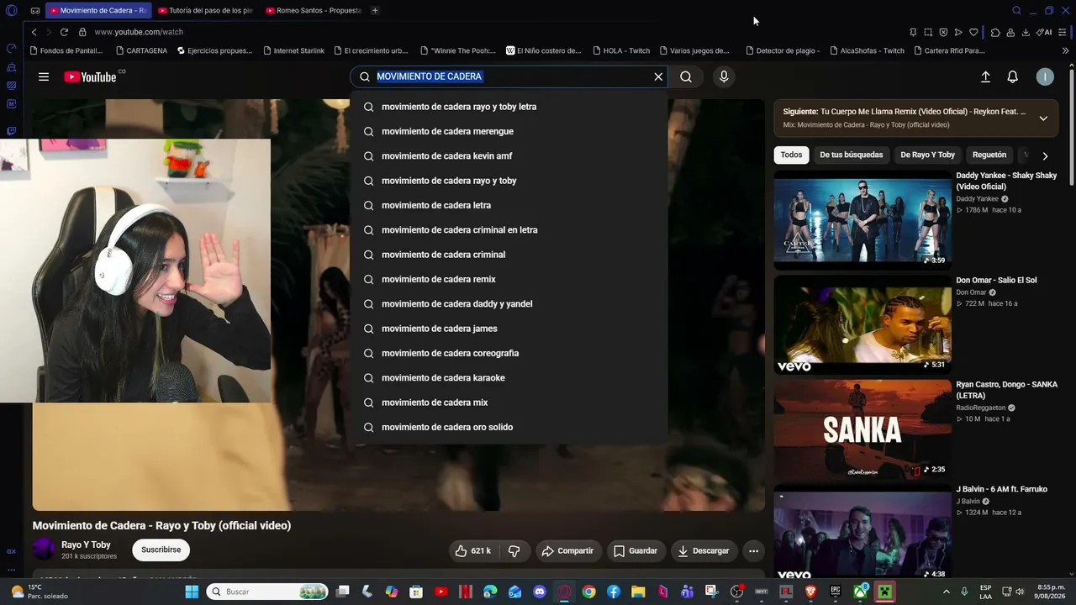This screenshot has height=605, width=1076.
Task: Start voice search with the microphone
Action: point(724,76)
